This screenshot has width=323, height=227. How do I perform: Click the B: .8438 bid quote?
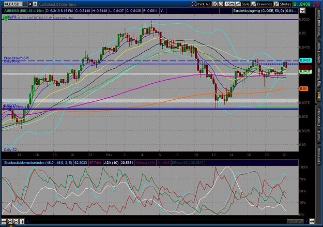[x=302, y=4]
